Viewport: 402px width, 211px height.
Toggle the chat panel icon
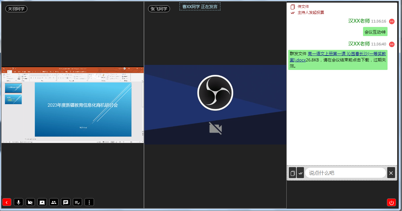pos(66,202)
